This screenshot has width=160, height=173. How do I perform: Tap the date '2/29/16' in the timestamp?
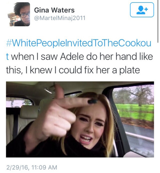click(18, 167)
